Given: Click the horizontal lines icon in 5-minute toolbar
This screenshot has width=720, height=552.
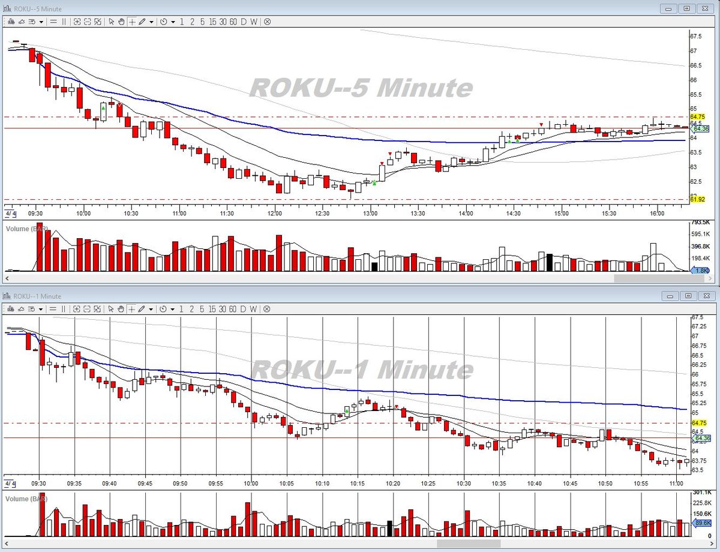Looking at the screenshot, I should click(x=53, y=21).
